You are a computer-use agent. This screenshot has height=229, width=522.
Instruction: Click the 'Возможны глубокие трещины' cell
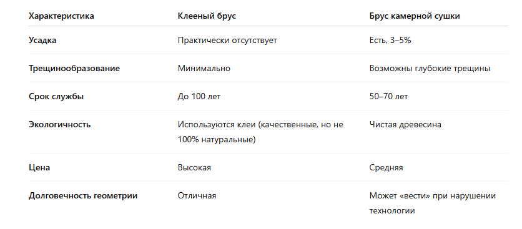(x=430, y=69)
